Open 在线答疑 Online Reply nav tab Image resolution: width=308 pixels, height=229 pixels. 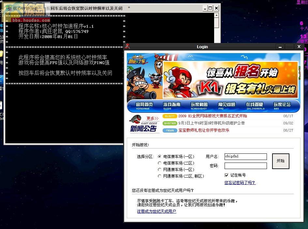tap(255, 106)
